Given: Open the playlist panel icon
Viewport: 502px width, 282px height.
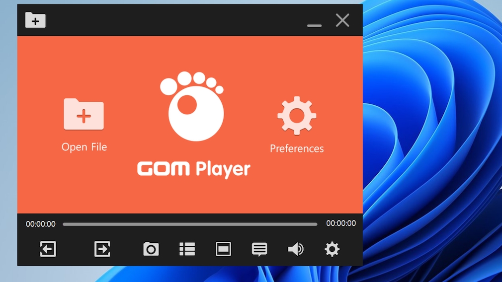Looking at the screenshot, I should [x=187, y=249].
